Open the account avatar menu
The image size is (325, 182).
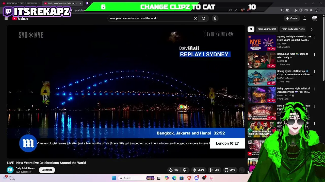click(315, 18)
